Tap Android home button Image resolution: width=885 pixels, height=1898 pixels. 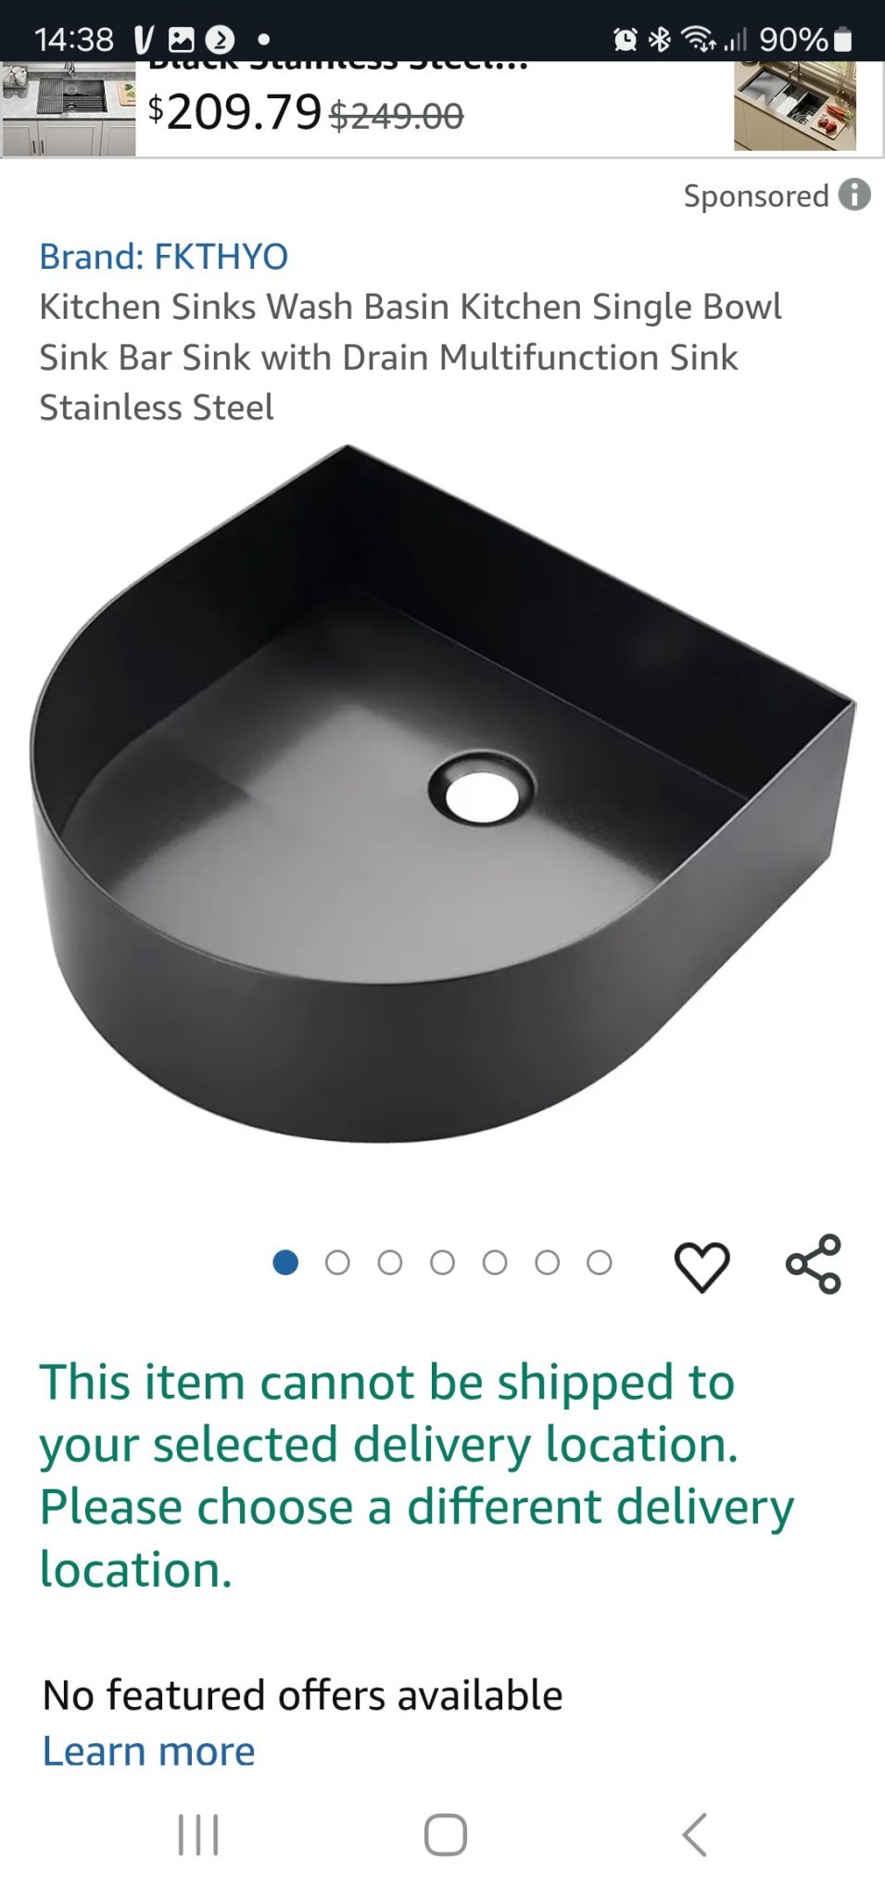coord(445,1834)
